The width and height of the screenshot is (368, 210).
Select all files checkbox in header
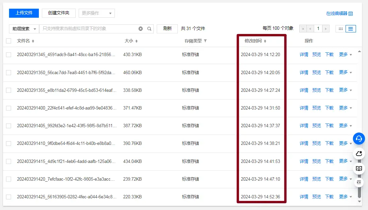tap(9, 41)
